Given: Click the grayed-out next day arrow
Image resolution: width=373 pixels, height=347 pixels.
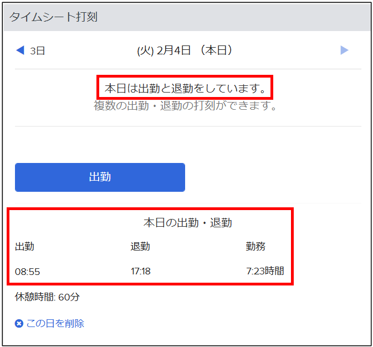Looking at the screenshot, I should click(344, 50).
